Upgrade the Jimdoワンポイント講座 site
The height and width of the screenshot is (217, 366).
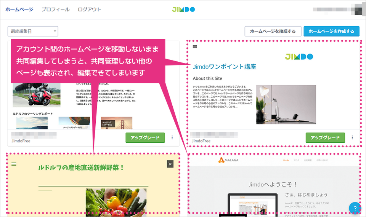pos(325,137)
